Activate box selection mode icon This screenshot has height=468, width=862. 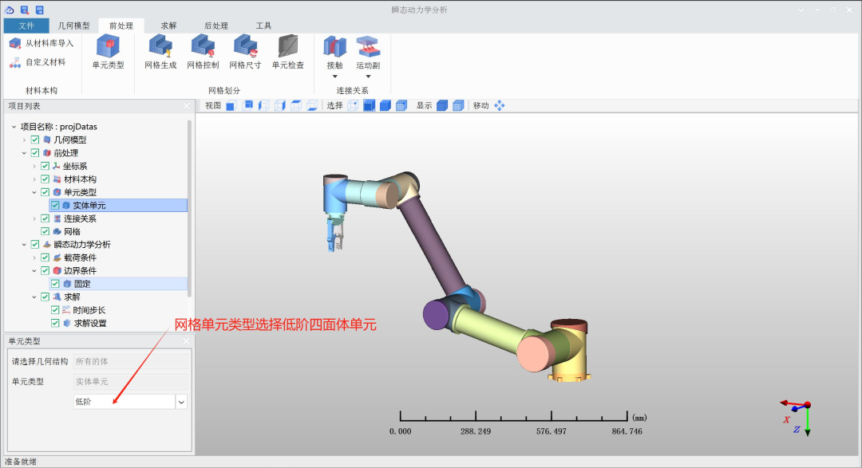370,105
